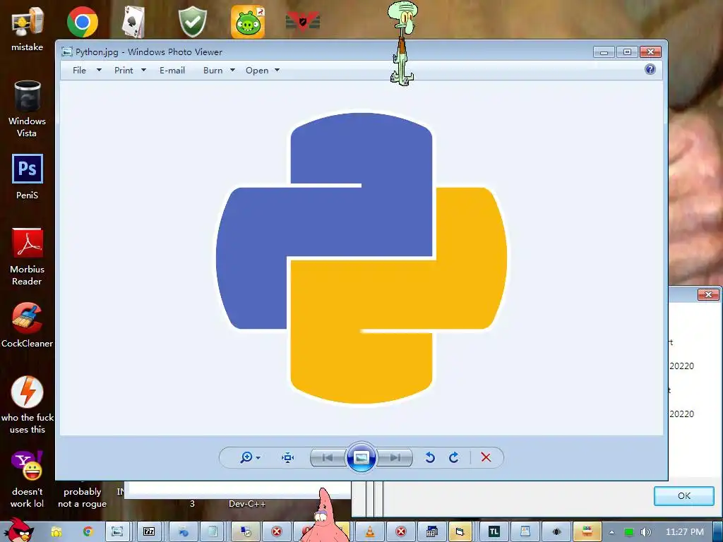Select the 'Morbius Reader' PDF desktop icon
Viewport: 723px width, 542px height.
point(28,257)
